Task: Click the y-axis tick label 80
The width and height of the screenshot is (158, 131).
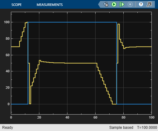Action: point(7,38)
